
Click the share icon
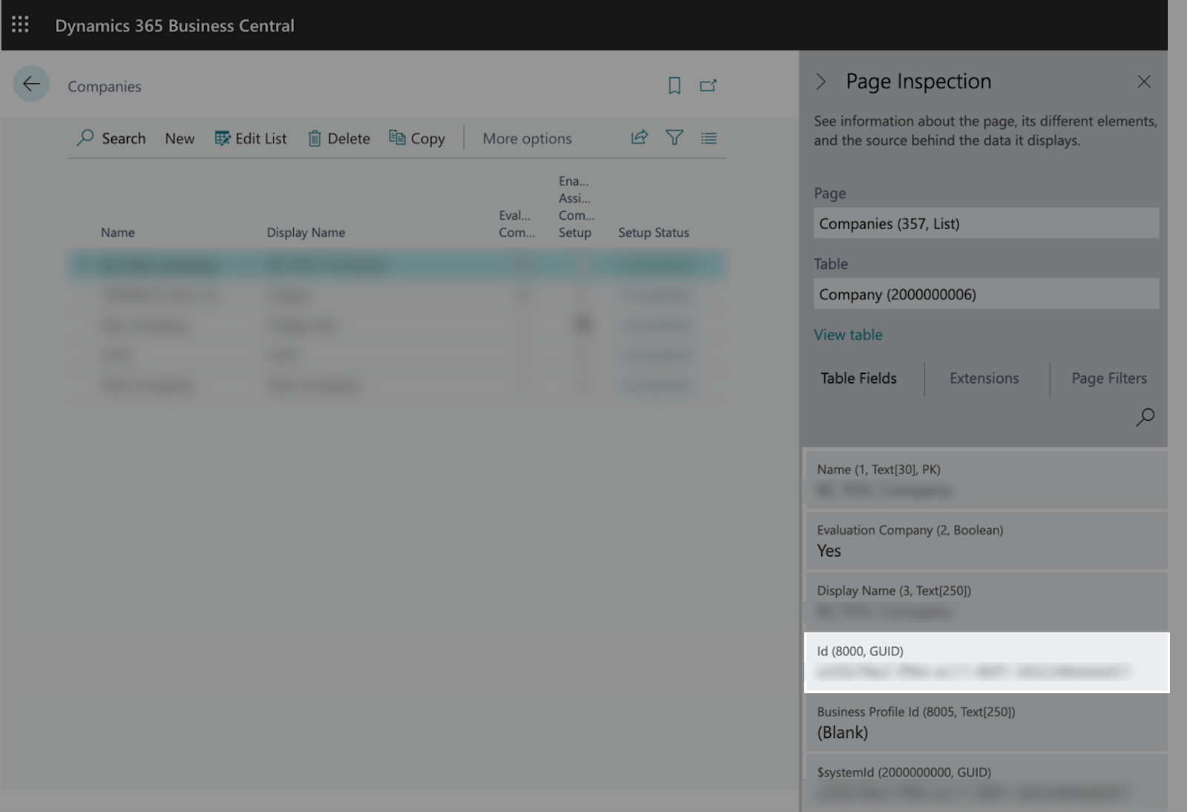[639, 137]
